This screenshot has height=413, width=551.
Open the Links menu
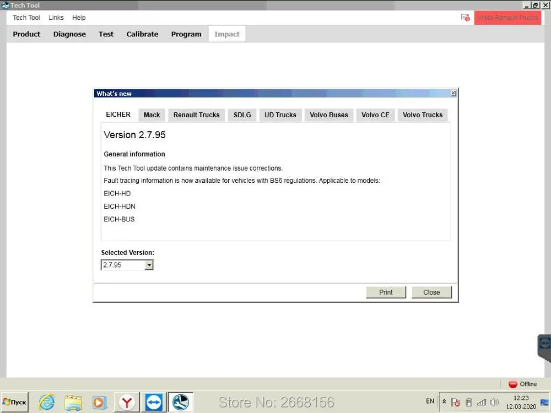coord(56,18)
